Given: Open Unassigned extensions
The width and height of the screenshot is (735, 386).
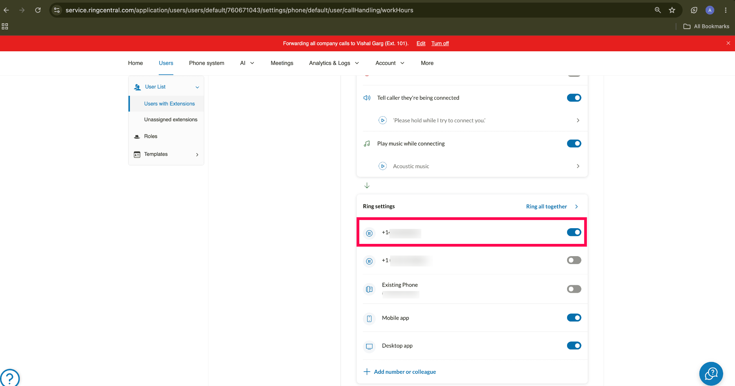Looking at the screenshot, I should coord(171,119).
